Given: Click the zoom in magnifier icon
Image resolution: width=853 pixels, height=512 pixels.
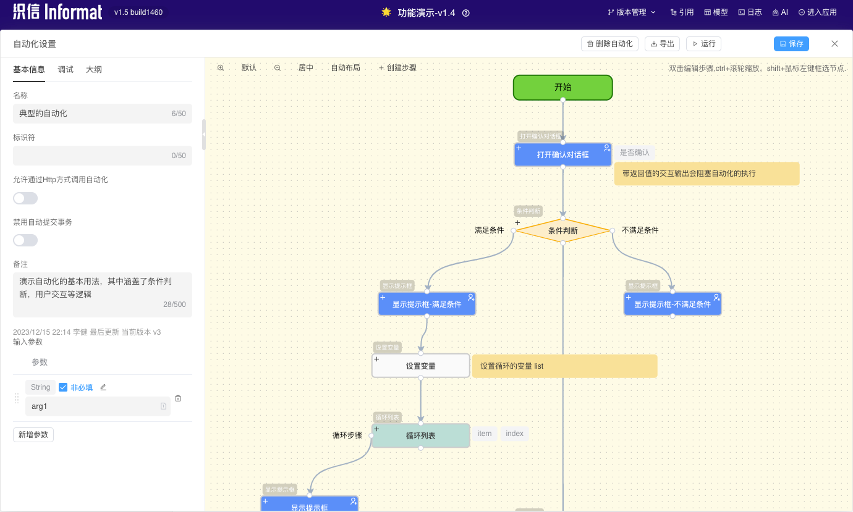Looking at the screenshot, I should tap(221, 68).
